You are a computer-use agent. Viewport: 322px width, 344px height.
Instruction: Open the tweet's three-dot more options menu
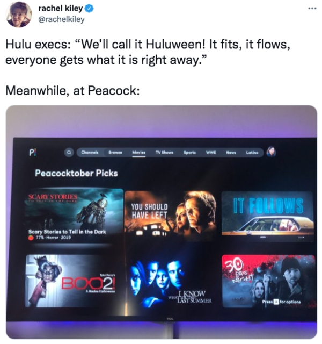coord(312,9)
